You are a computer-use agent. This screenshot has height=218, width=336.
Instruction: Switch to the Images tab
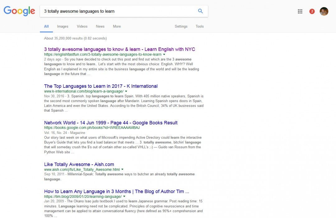[63, 26]
